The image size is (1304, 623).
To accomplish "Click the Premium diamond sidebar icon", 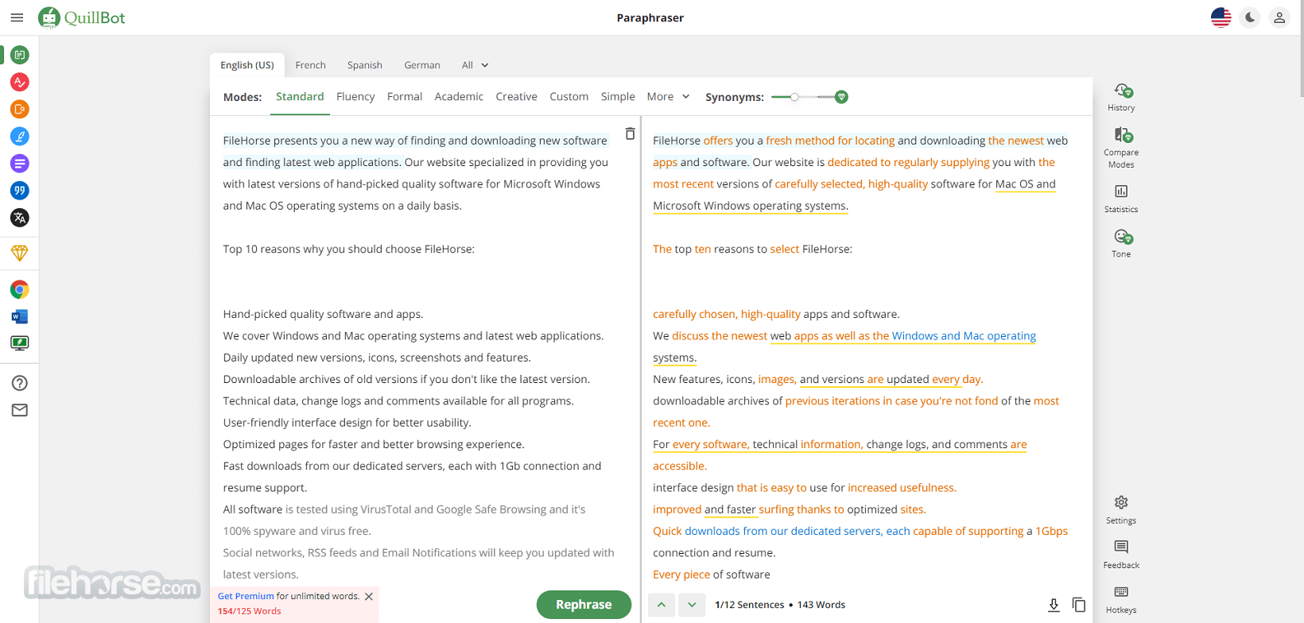I will coord(20,253).
